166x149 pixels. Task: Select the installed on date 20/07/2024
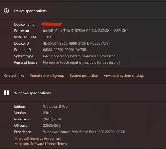coord(52,119)
